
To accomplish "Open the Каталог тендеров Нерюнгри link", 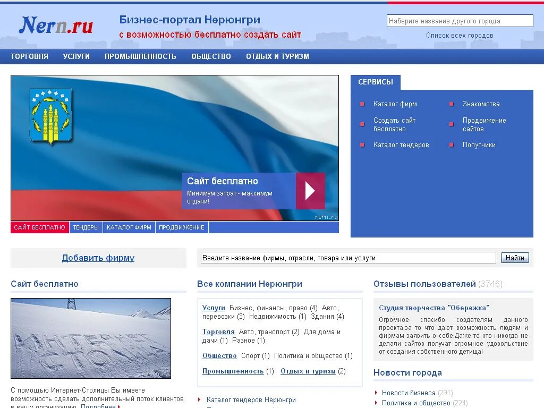I will click(251, 399).
